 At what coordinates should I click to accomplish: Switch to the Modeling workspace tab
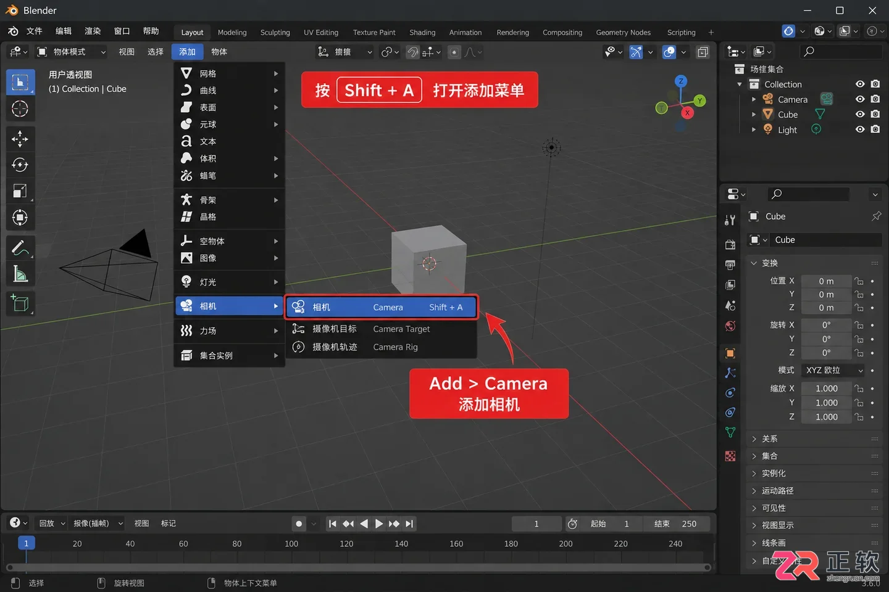[232, 32]
